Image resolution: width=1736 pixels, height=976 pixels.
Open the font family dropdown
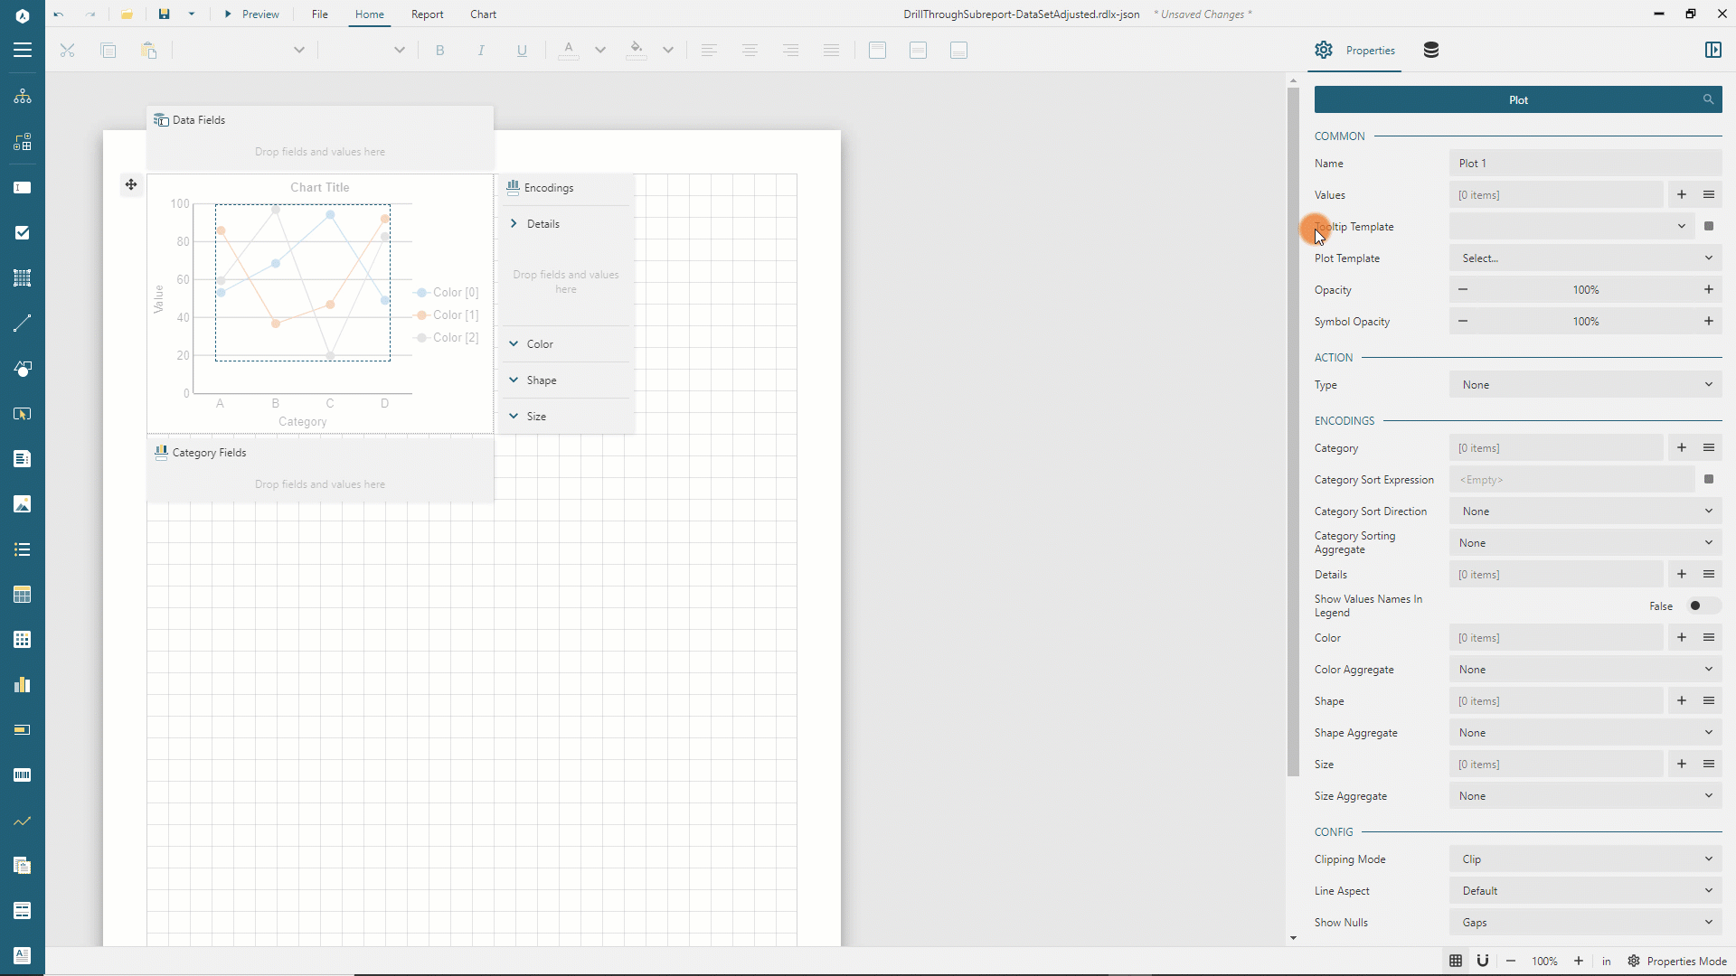(x=299, y=51)
